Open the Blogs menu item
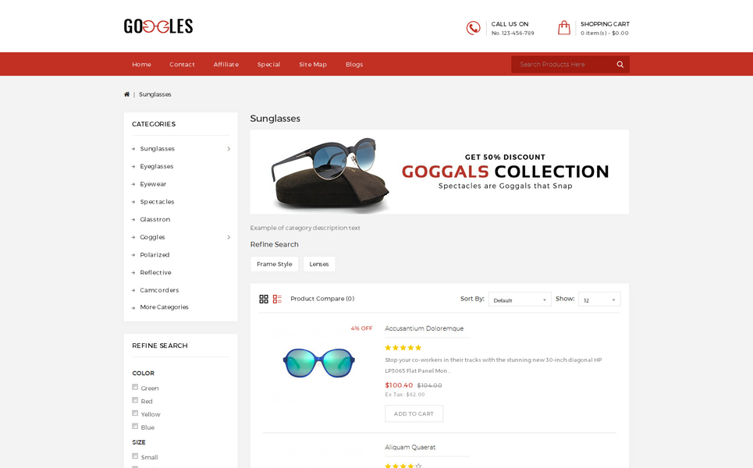Screen dimensions: 753x468 354,64
